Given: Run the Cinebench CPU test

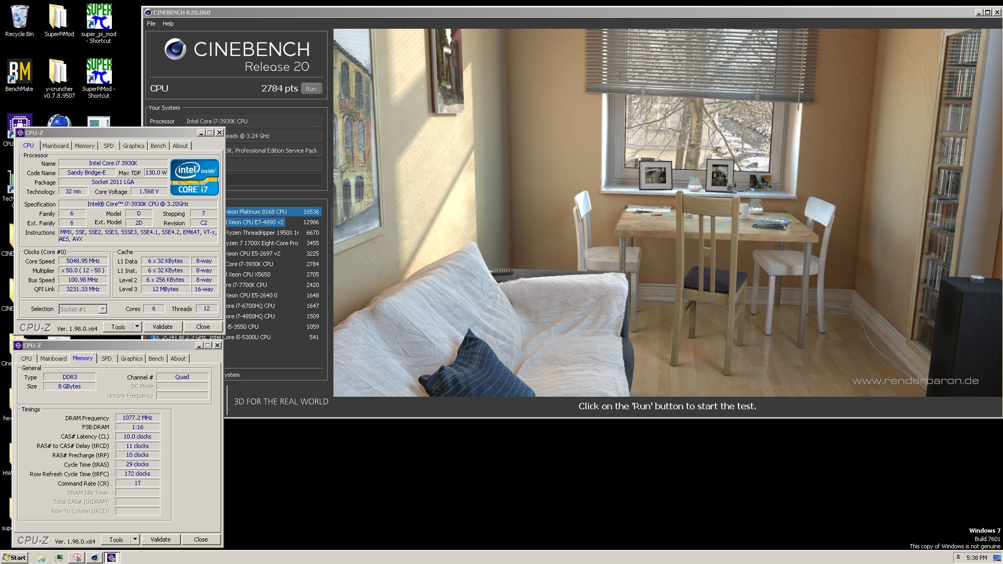Looking at the screenshot, I should pyautogui.click(x=311, y=89).
